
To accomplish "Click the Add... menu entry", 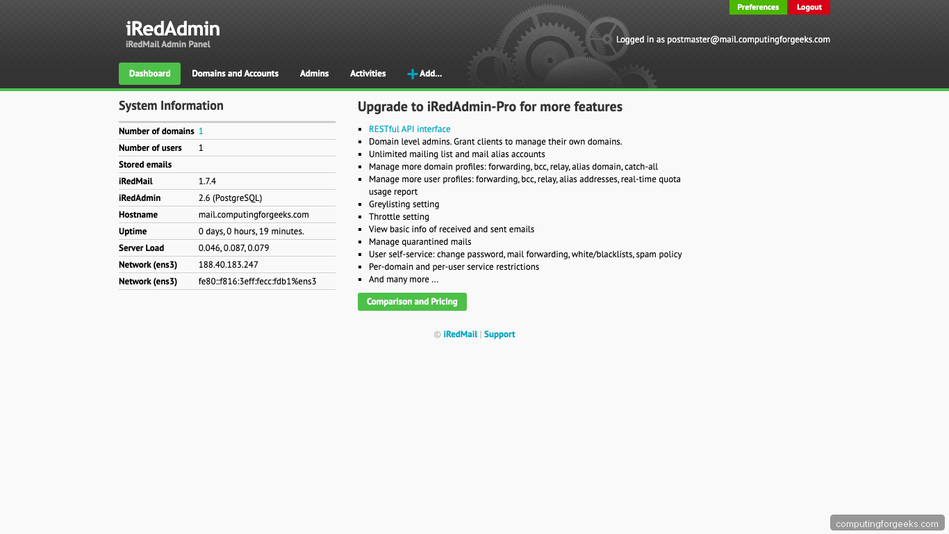I will 430,73.
